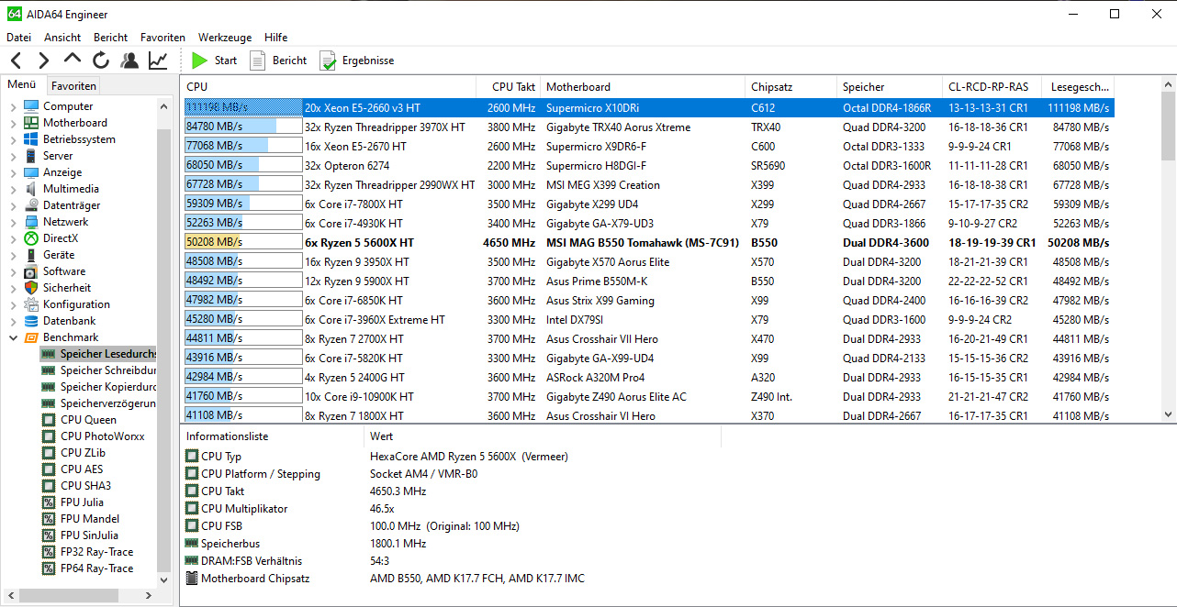Go back with the left arrow toolbar icon
Viewport: 1177px width, 607px height.
coord(17,61)
